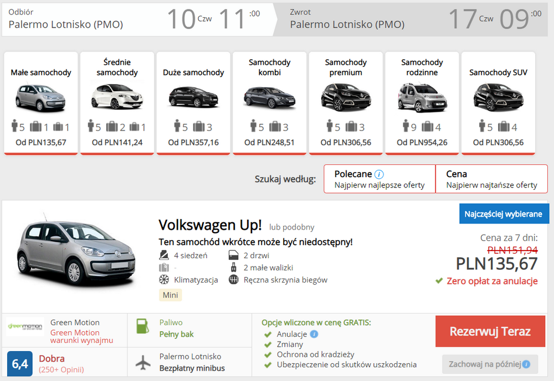Click the Mini car class tag
The width and height of the screenshot is (554, 381).
click(x=170, y=295)
